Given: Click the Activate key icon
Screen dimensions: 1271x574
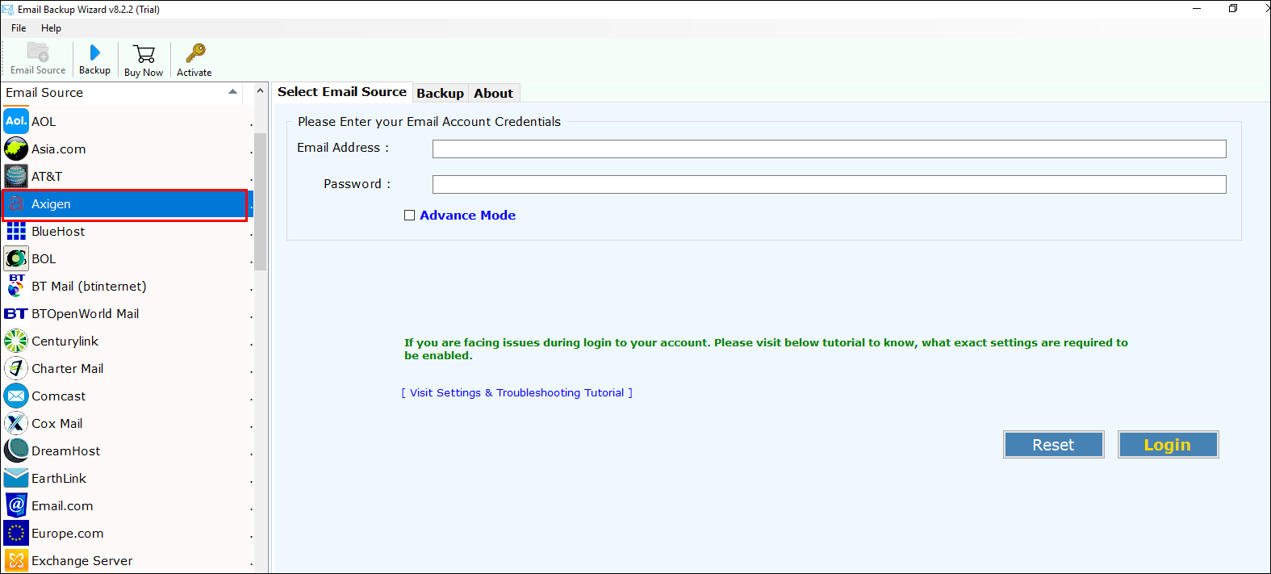Looking at the screenshot, I should tap(195, 53).
